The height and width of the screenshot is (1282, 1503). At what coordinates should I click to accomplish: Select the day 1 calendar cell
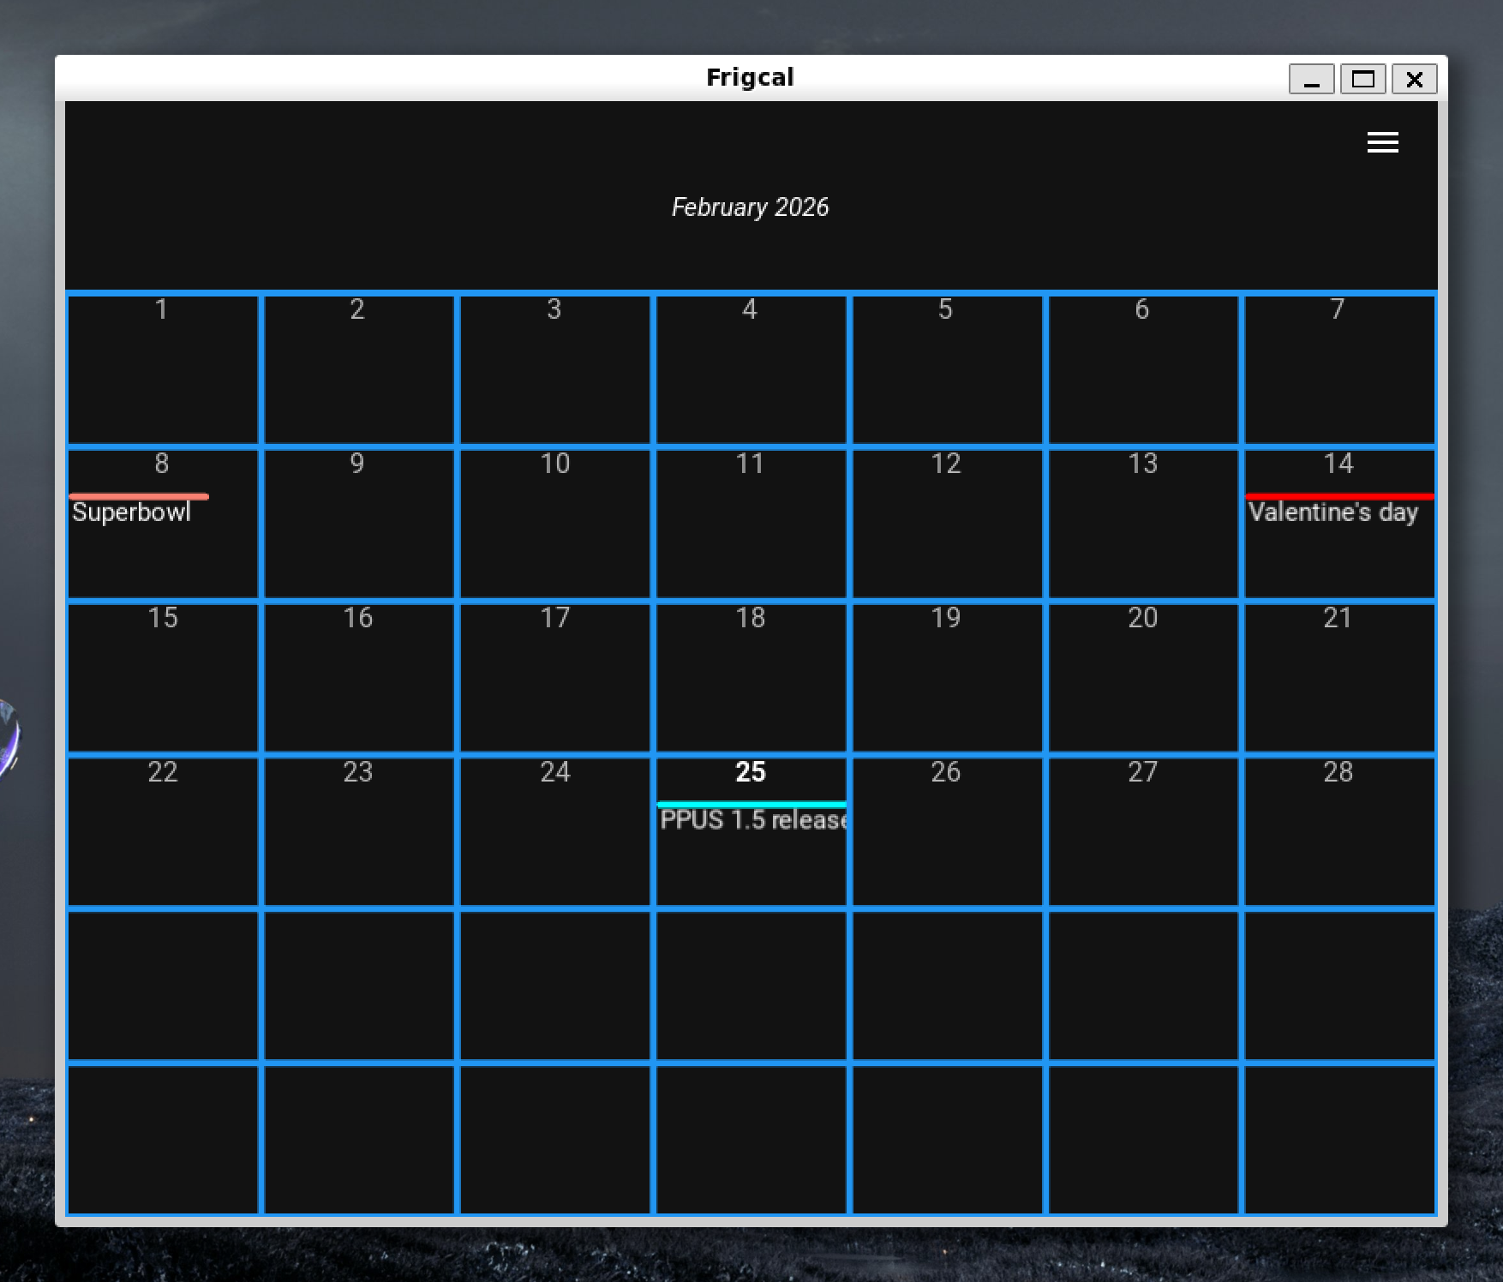[163, 369]
